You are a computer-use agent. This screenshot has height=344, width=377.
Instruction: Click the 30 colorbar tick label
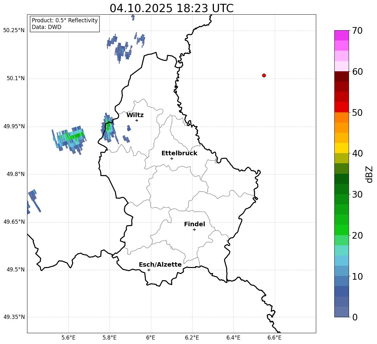coord(357,194)
